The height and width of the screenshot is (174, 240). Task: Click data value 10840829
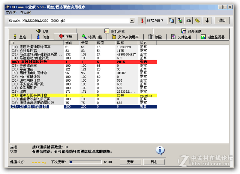[124, 47]
